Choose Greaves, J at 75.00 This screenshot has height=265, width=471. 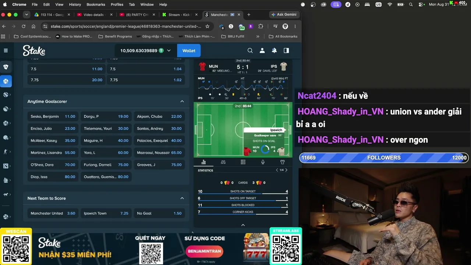click(159, 165)
